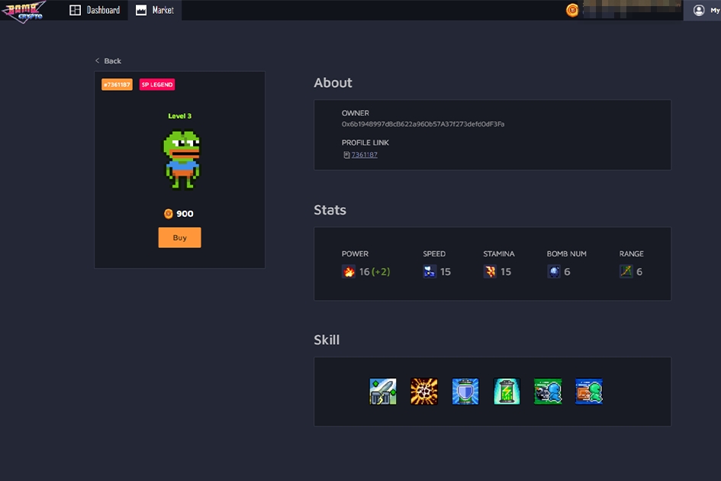Viewport: 721px width, 481px height.
Task: Open the My account profile icon
Action: pyautogui.click(x=699, y=10)
